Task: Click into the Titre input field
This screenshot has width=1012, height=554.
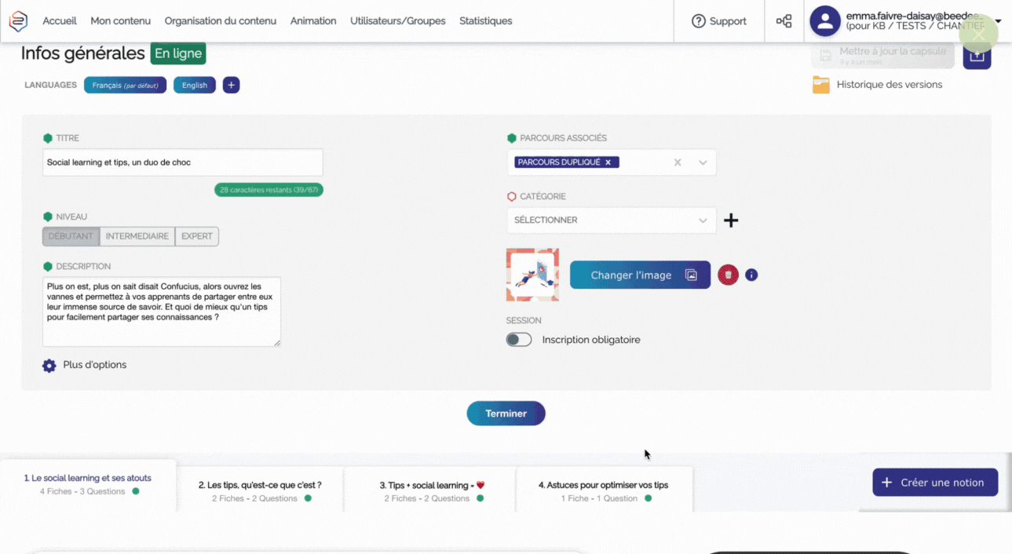Action: 182,162
